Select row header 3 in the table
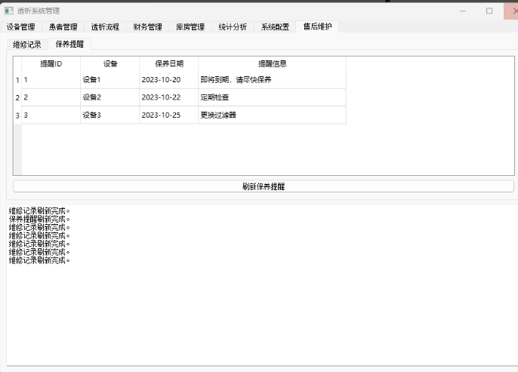This screenshot has height=372, width=518. pos(17,115)
